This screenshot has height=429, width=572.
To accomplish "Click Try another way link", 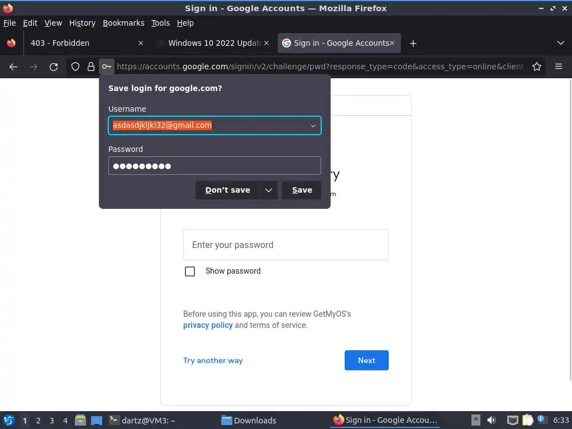I will point(213,360).
